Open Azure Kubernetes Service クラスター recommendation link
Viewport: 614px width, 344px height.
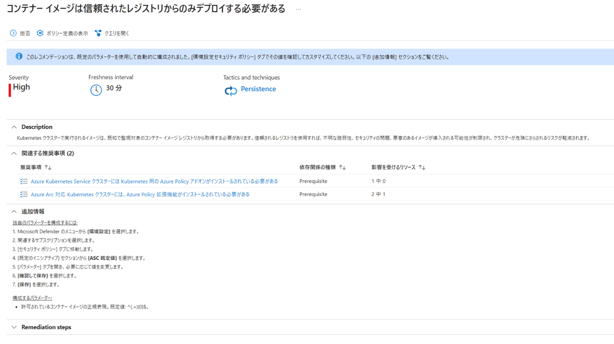coord(154,181)
